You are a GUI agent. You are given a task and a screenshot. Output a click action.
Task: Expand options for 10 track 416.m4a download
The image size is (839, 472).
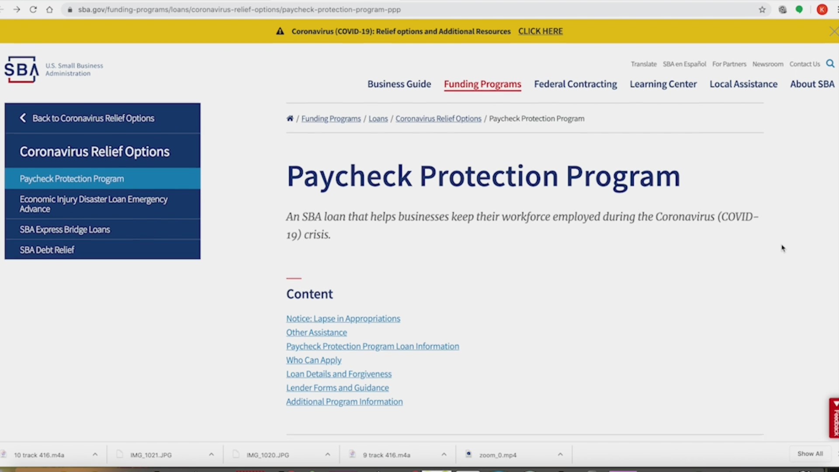click(x=95, y=455)
